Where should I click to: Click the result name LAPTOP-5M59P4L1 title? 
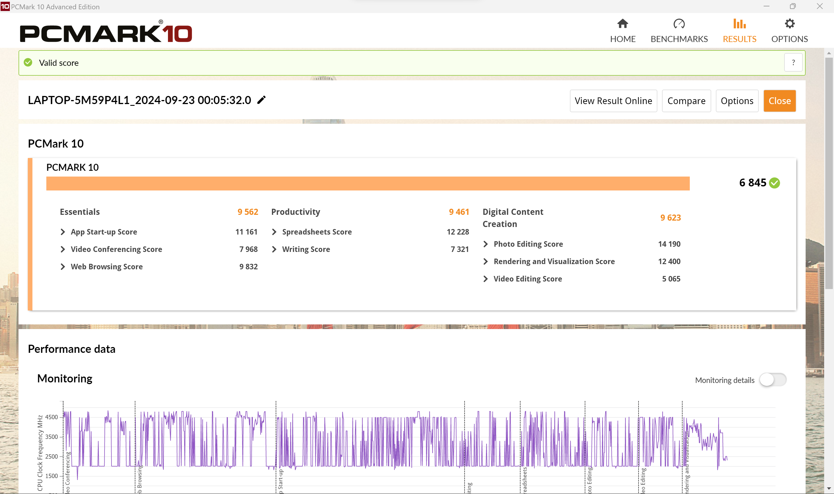pyautogui.click(x=139, y=100)
